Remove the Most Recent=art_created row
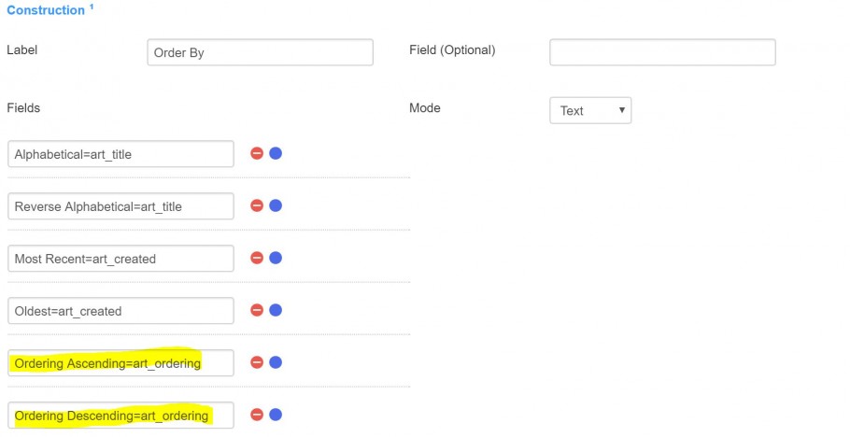 click(x=257, y=258)
